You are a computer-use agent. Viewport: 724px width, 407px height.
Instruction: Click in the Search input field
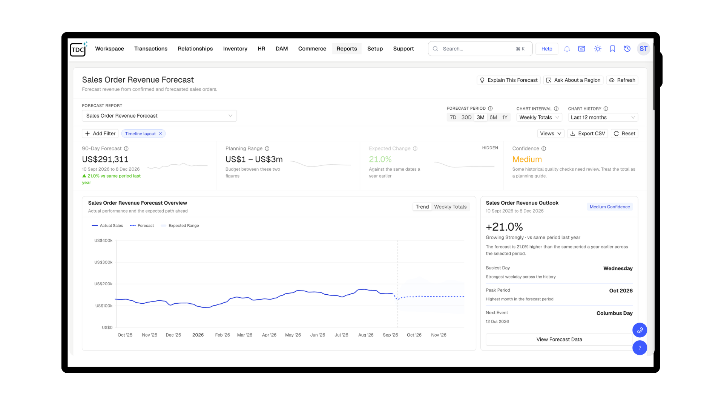click(480, 49)
